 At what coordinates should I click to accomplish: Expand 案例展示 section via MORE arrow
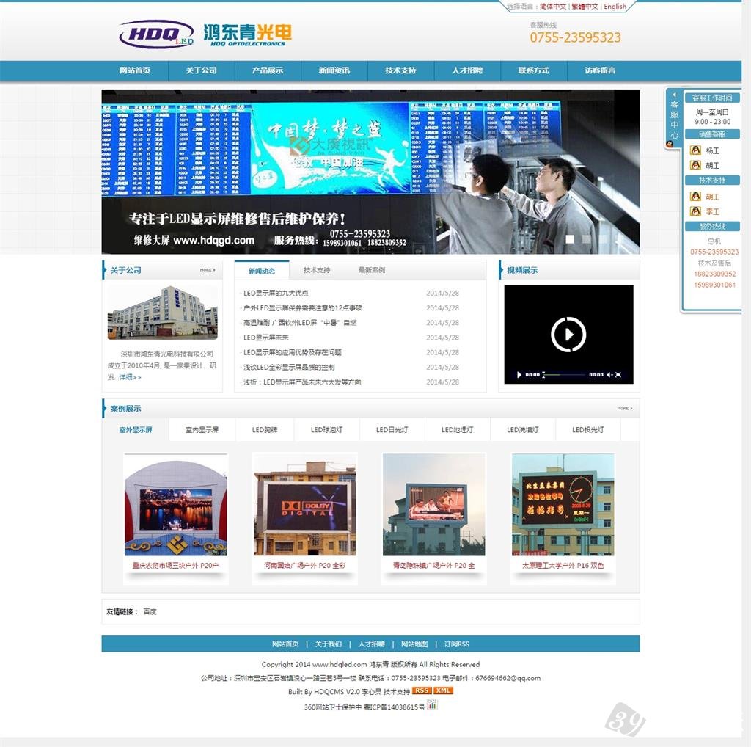tap(624, 408)
